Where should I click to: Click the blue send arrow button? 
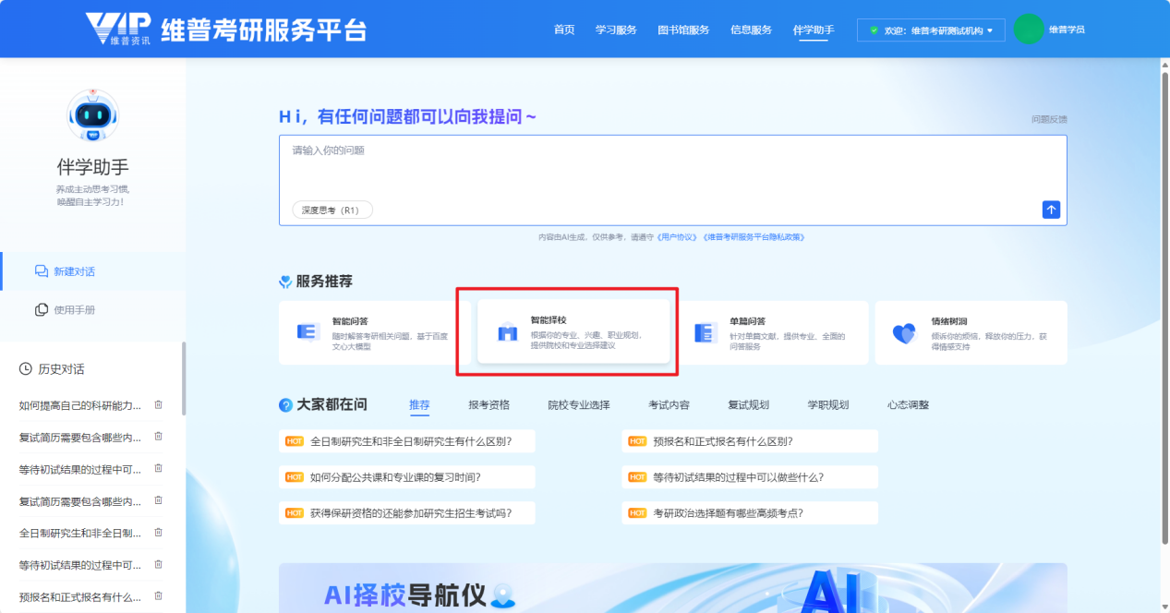1051,210
